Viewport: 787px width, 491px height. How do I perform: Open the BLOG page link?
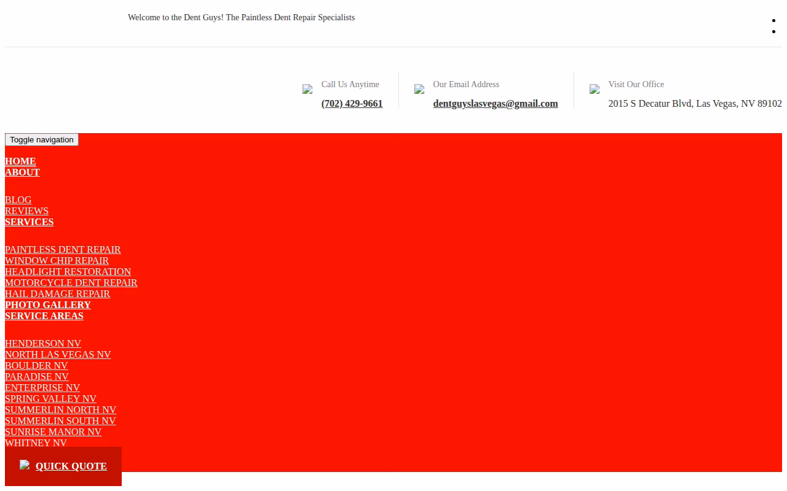coord(18,200)
